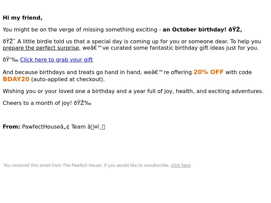Click the garbled emoji after 'October birthday!'
The image size is (271, 203).
tap(235, 30)
